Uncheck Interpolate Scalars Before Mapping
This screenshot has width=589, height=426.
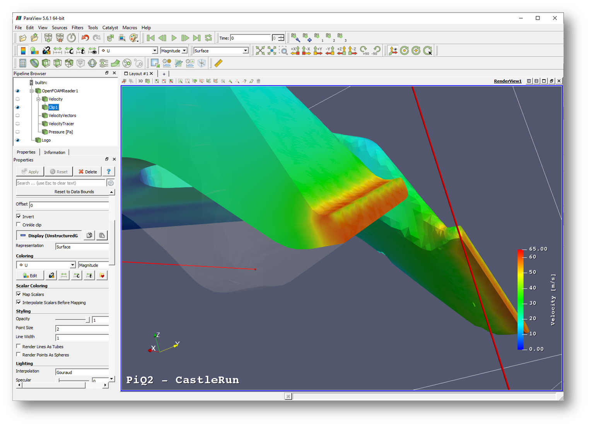point(19,302)
